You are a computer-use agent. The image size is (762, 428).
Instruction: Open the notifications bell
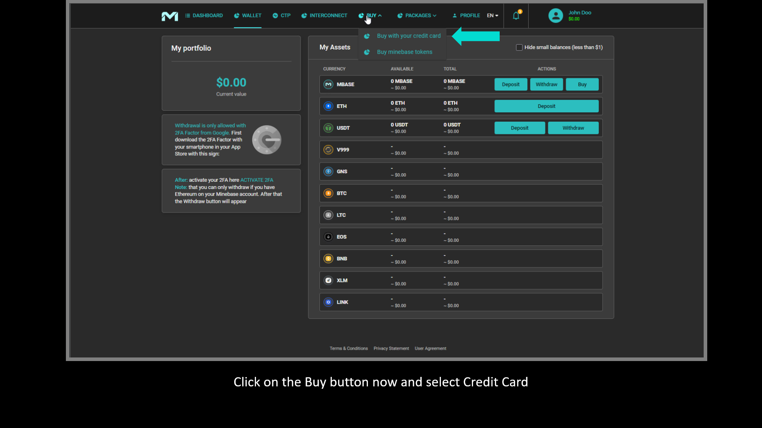[516, 16]
